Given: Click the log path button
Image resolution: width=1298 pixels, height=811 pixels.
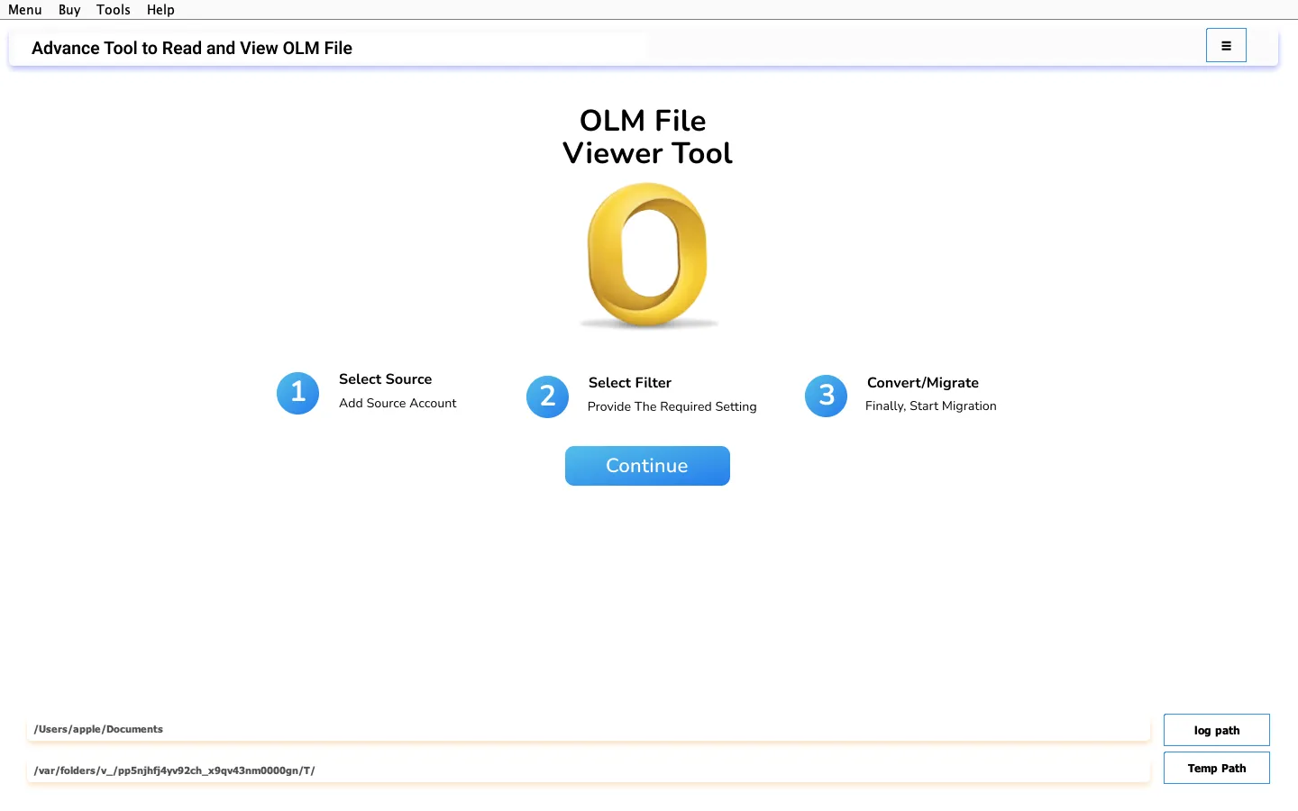Looking at the screenshot, I should [x=1216, y=730].
